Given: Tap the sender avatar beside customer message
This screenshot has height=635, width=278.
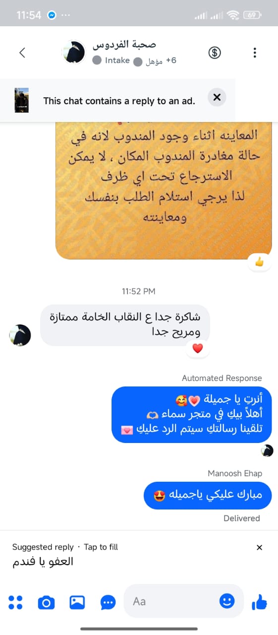Looking at the screenshot, I should coord(20,335).
